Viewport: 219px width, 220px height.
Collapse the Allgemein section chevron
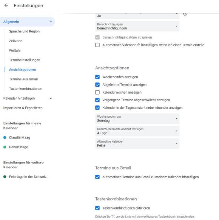pos(51,22)
